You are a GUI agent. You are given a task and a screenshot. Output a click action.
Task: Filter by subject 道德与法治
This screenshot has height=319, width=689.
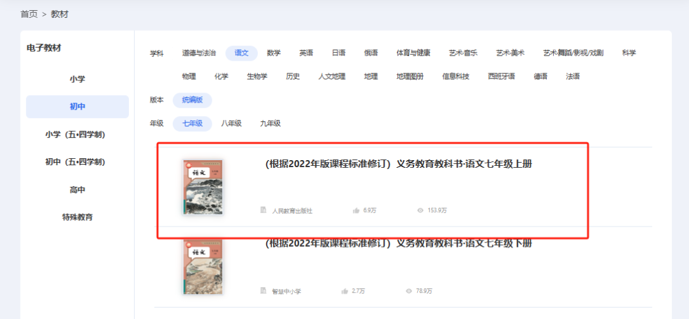tap(199, 53)
